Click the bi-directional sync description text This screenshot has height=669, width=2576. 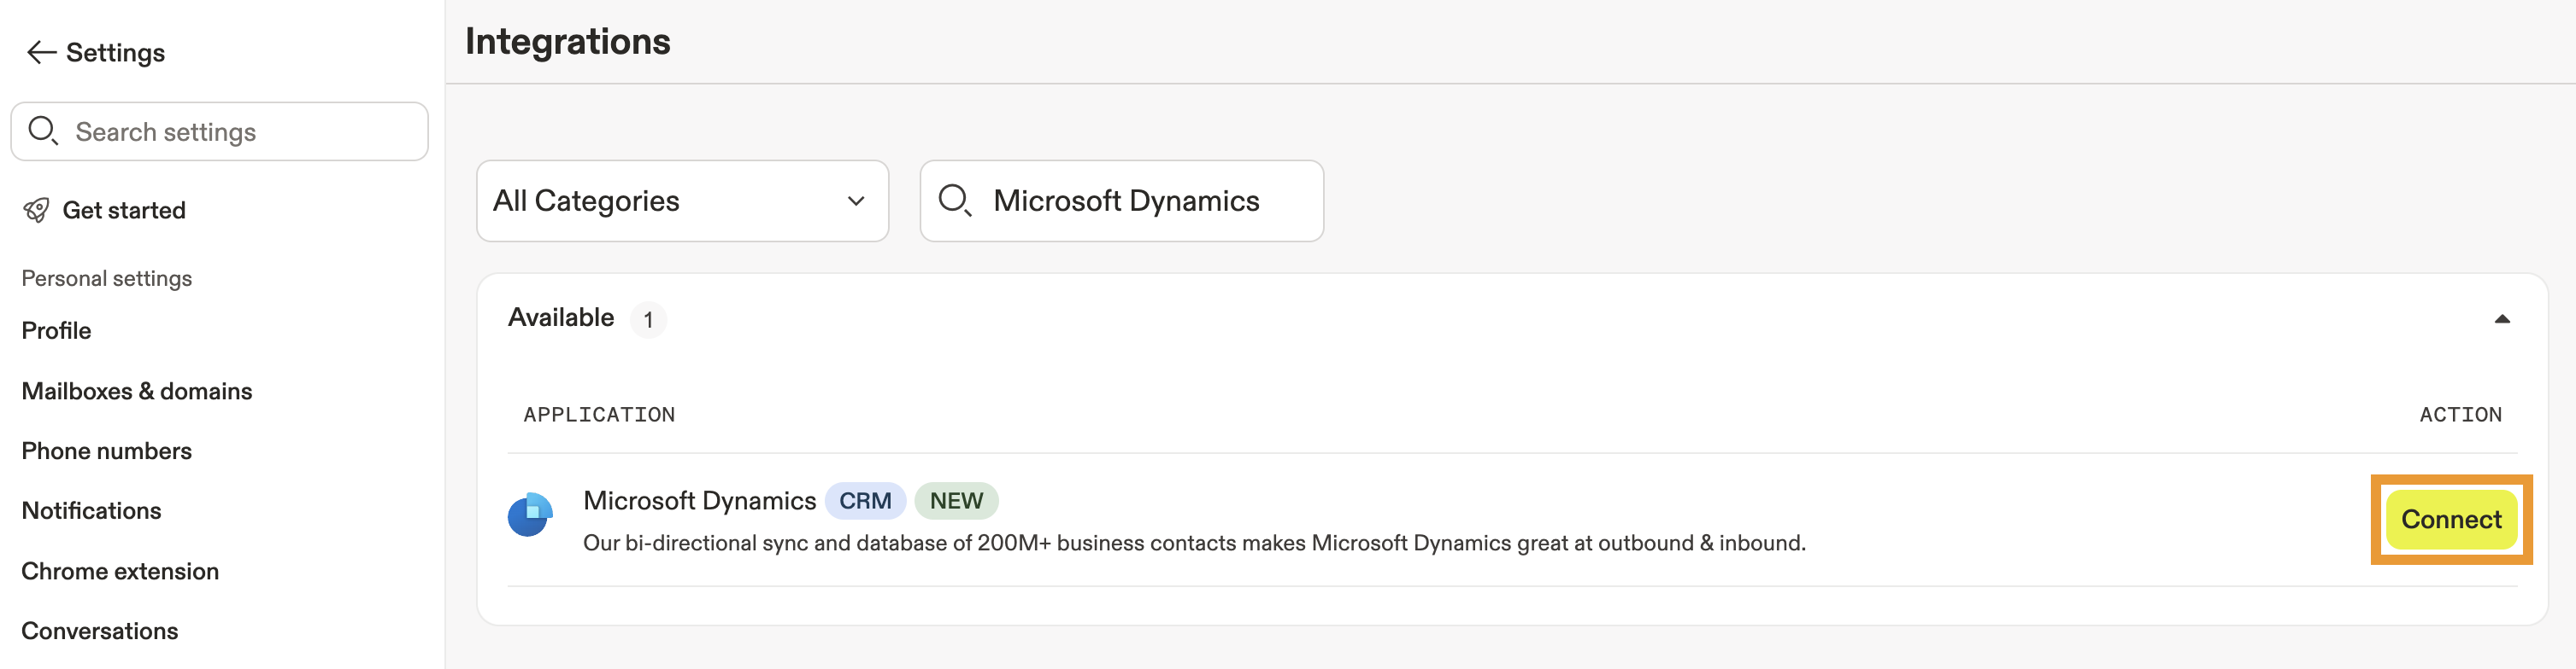tap(1194, 544)
